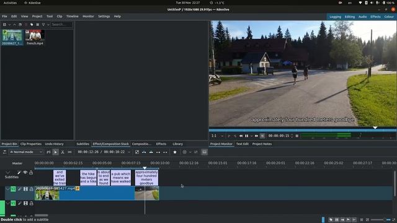Click the monitor seek bar
The width and height of the screenshot is (397, 223).
pos(303,130)
